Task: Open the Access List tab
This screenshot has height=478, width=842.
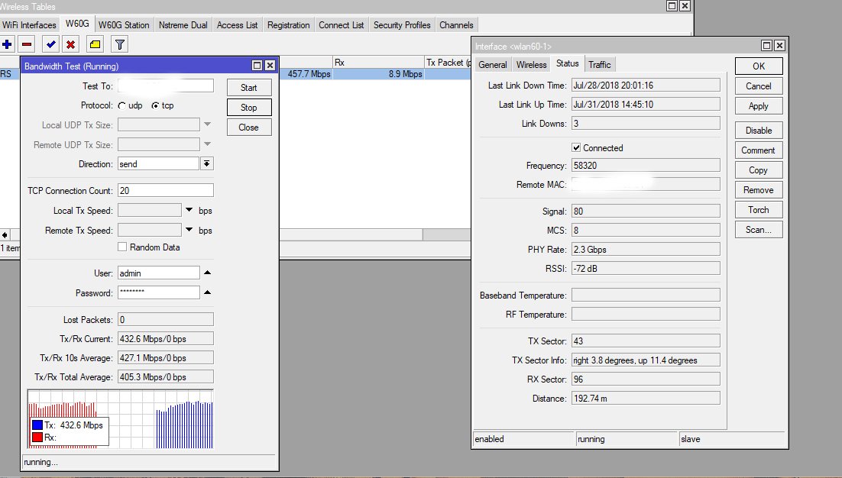Action: coord(238,25)
